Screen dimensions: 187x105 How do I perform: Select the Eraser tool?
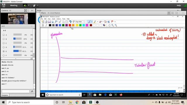pyautogui.click(x=100, y=22)
